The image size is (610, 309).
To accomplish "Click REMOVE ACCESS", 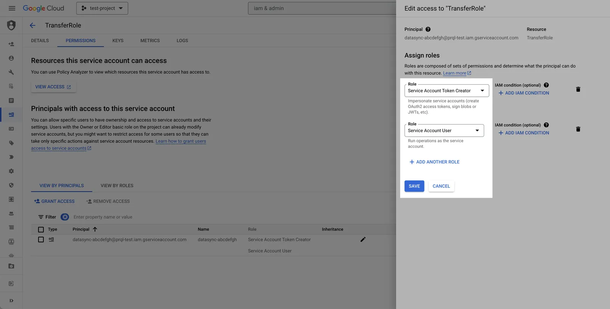I will [x=108, y=201].
